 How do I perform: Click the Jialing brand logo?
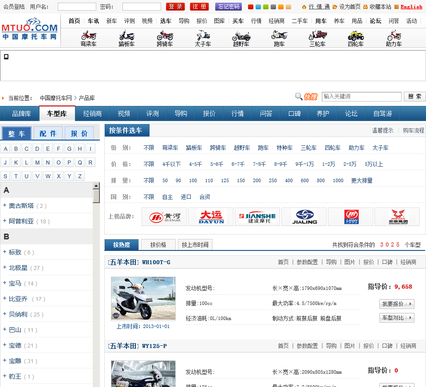[304, 217]
